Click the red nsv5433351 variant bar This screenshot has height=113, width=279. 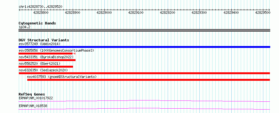[x=47, y=60]
